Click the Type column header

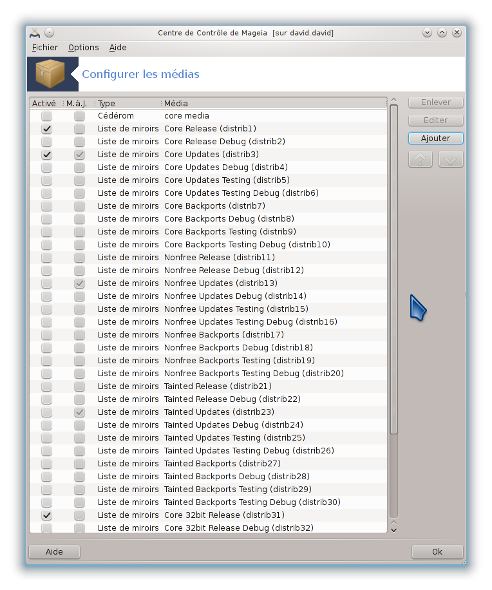tap(128, 104)
